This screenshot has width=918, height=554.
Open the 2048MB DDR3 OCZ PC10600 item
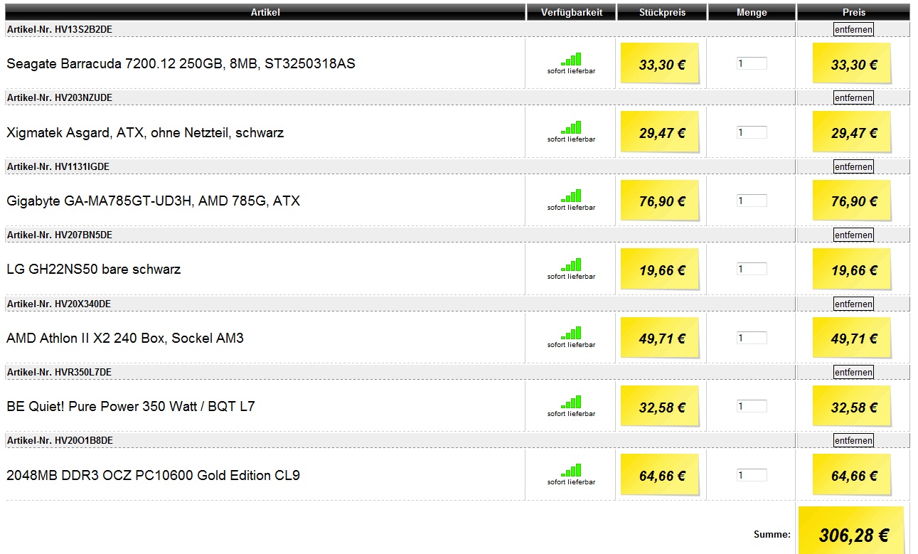coord(153,476)
